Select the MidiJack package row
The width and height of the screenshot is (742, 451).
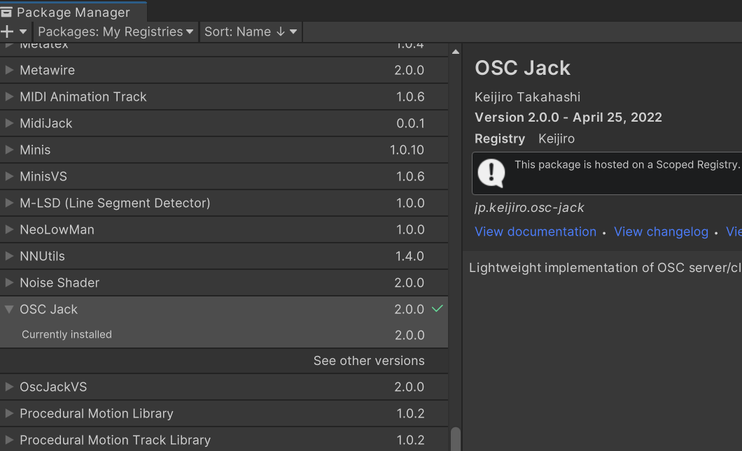click(x=224, y=123)
